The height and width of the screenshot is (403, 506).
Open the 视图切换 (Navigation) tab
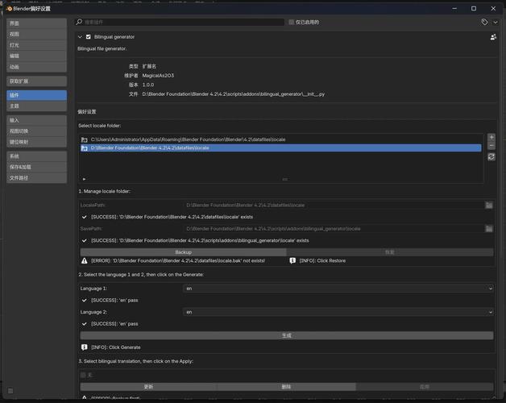click(x=36, y=131)
